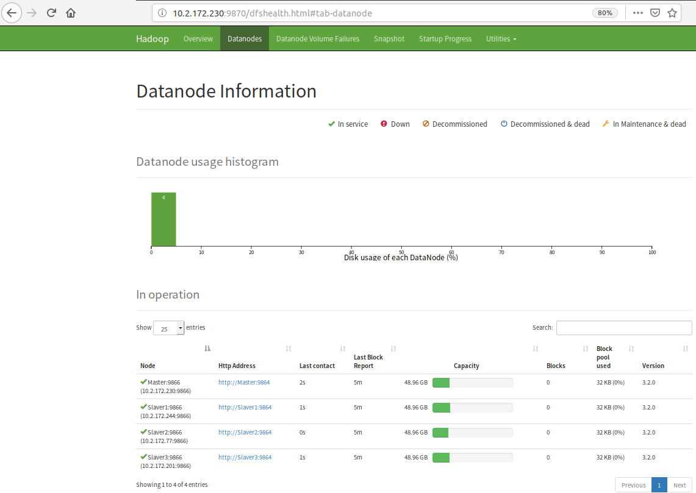Screen dimensions: 696x493
Task: Click the Slaver1 capacity usage bar
Action: [472, 408]
